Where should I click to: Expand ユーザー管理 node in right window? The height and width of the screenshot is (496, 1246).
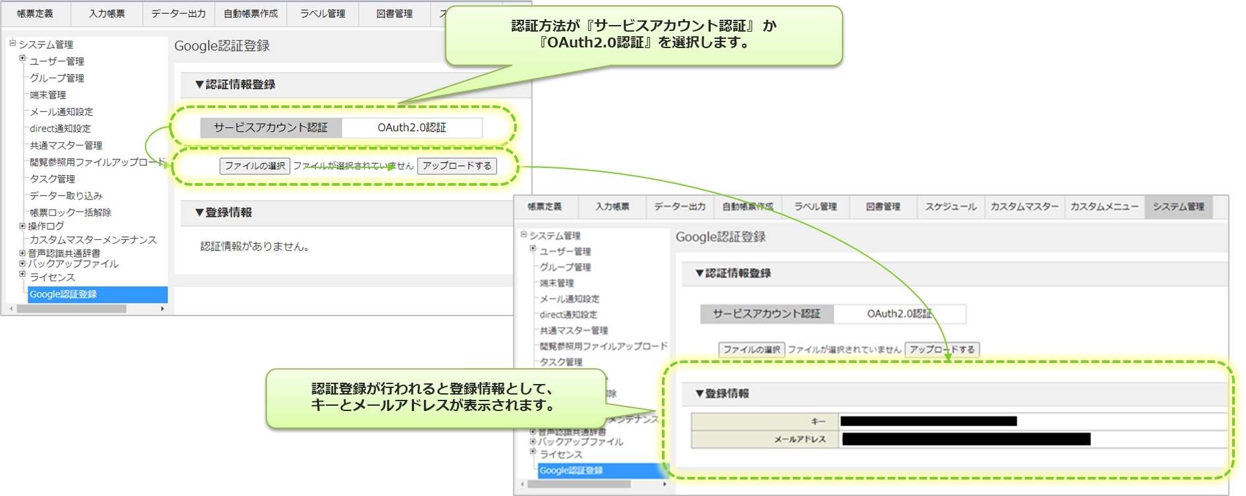pyautogui.click(x=533, y=249)
